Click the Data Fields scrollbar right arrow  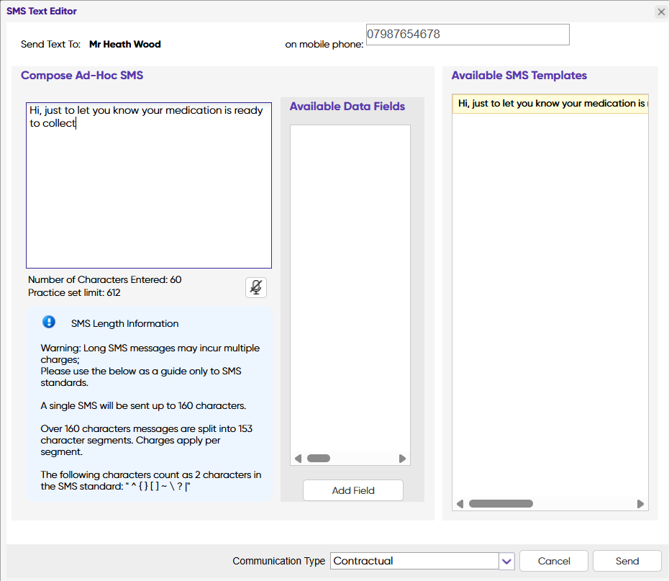click(x=402, y=459)
